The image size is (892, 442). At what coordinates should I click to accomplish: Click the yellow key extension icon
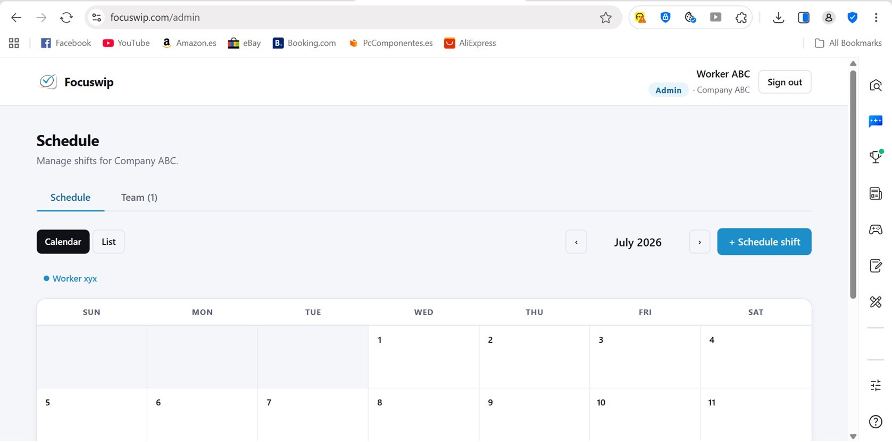click(x=640, y=18)
